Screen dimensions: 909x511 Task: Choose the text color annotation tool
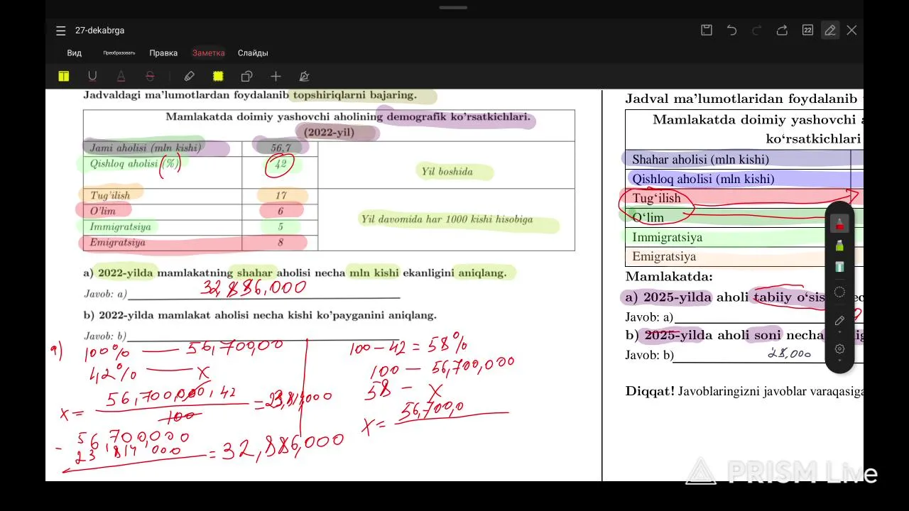121,77
